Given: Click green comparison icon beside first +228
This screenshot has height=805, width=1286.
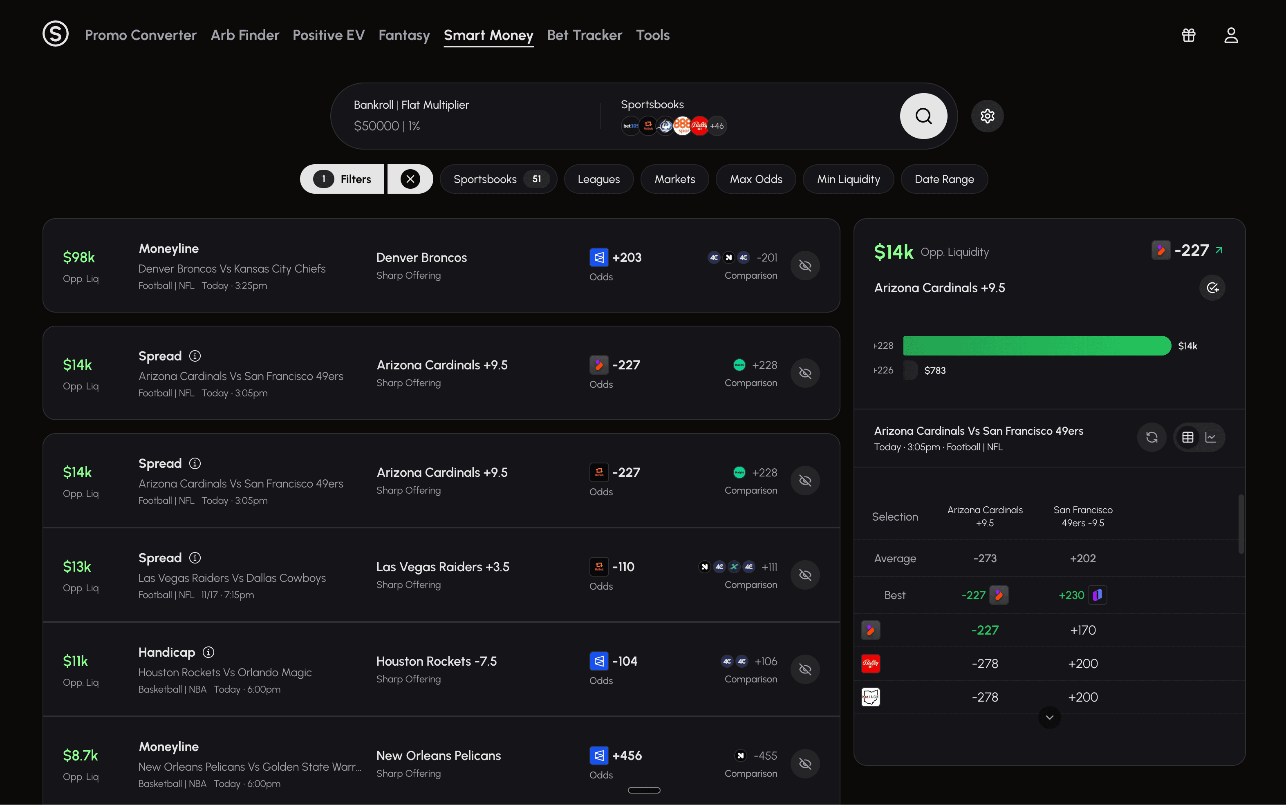Looking at the screenshot, I should [x=739, y=364].
